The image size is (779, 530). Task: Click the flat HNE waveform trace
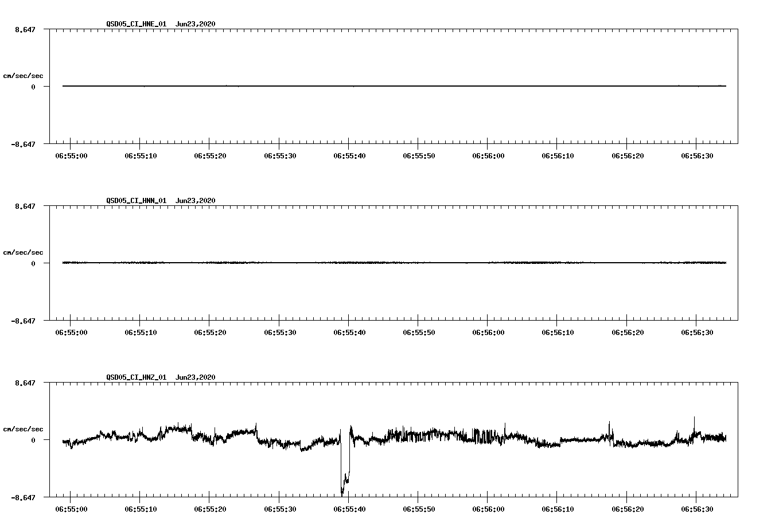coord(394,86)
